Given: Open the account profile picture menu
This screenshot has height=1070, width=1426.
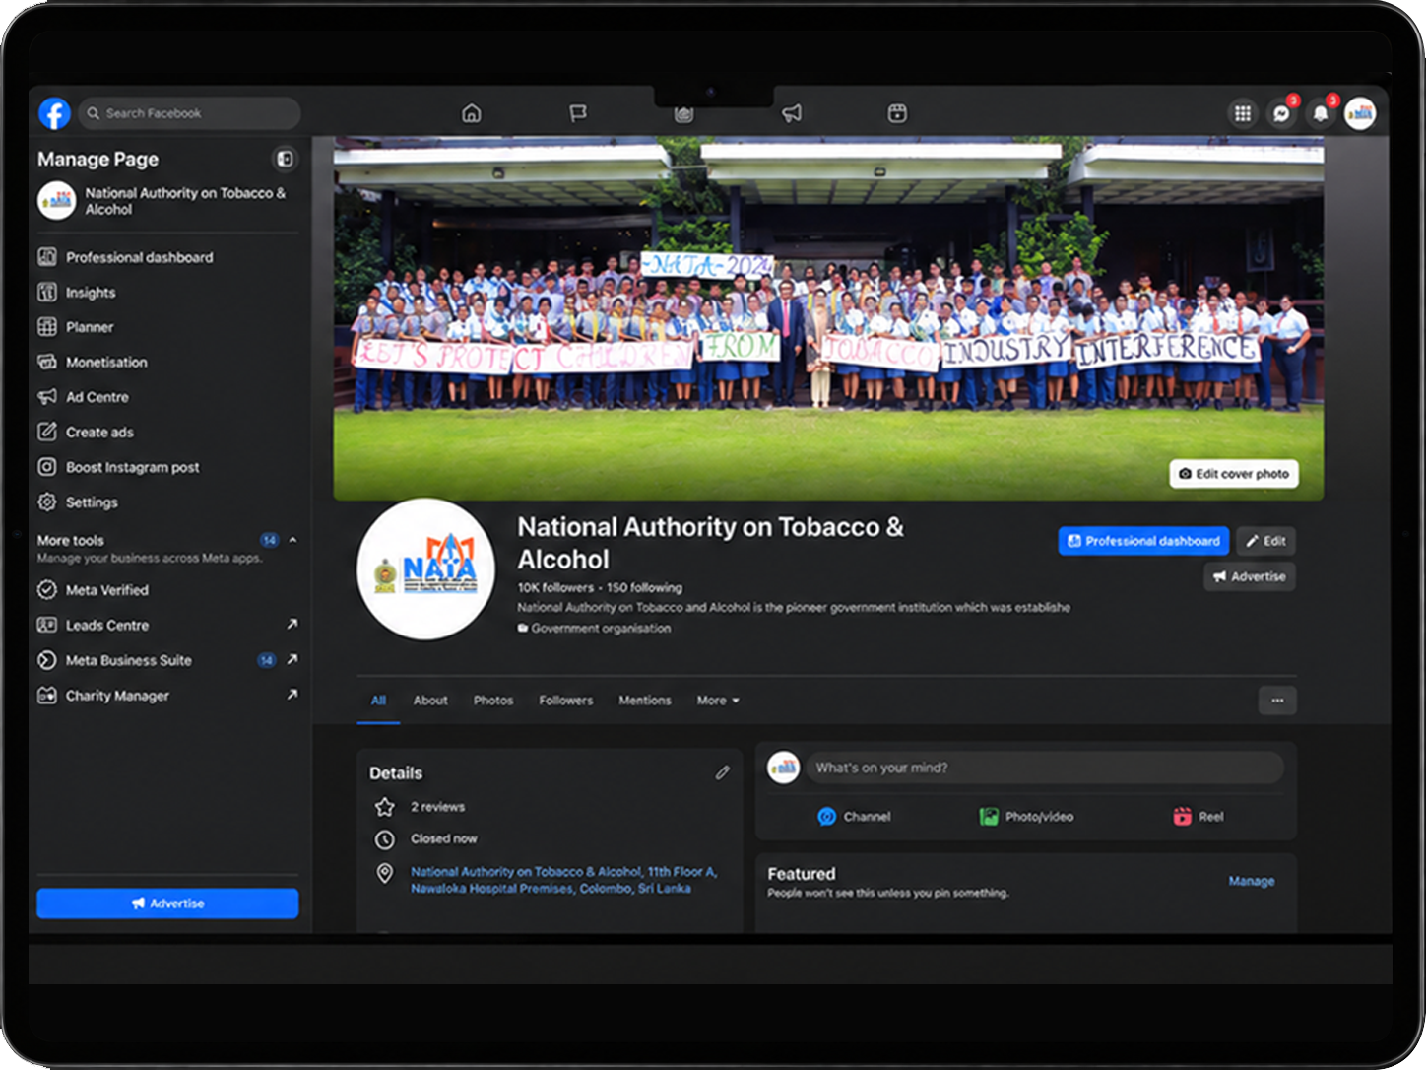Looking at the screenshot, I should [1360, 113].
